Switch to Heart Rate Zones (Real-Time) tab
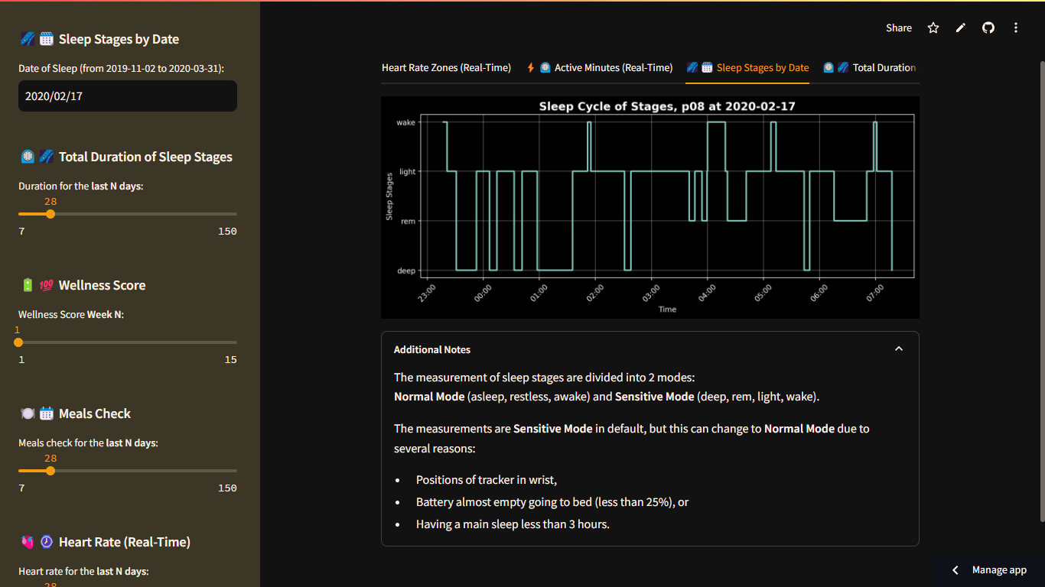This screenshot has width=1045, height=587. 446,67
